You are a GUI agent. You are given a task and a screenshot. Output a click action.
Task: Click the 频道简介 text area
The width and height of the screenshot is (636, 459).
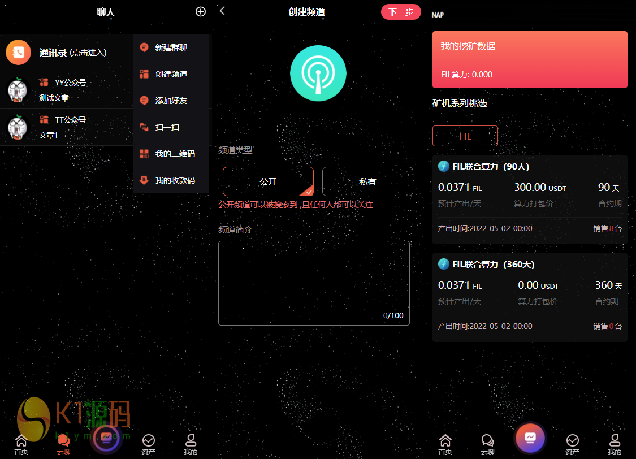click(314, 283)
